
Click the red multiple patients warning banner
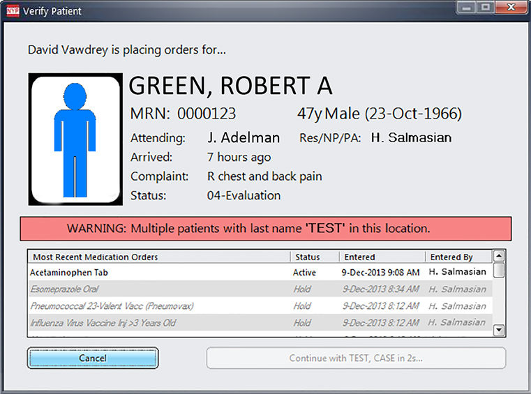(265, 229)
